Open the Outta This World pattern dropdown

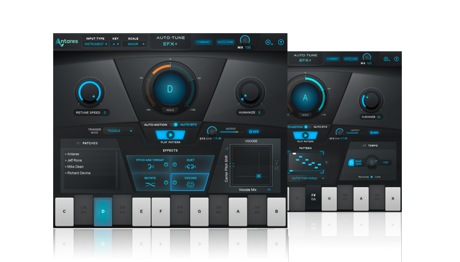point(307,178)
